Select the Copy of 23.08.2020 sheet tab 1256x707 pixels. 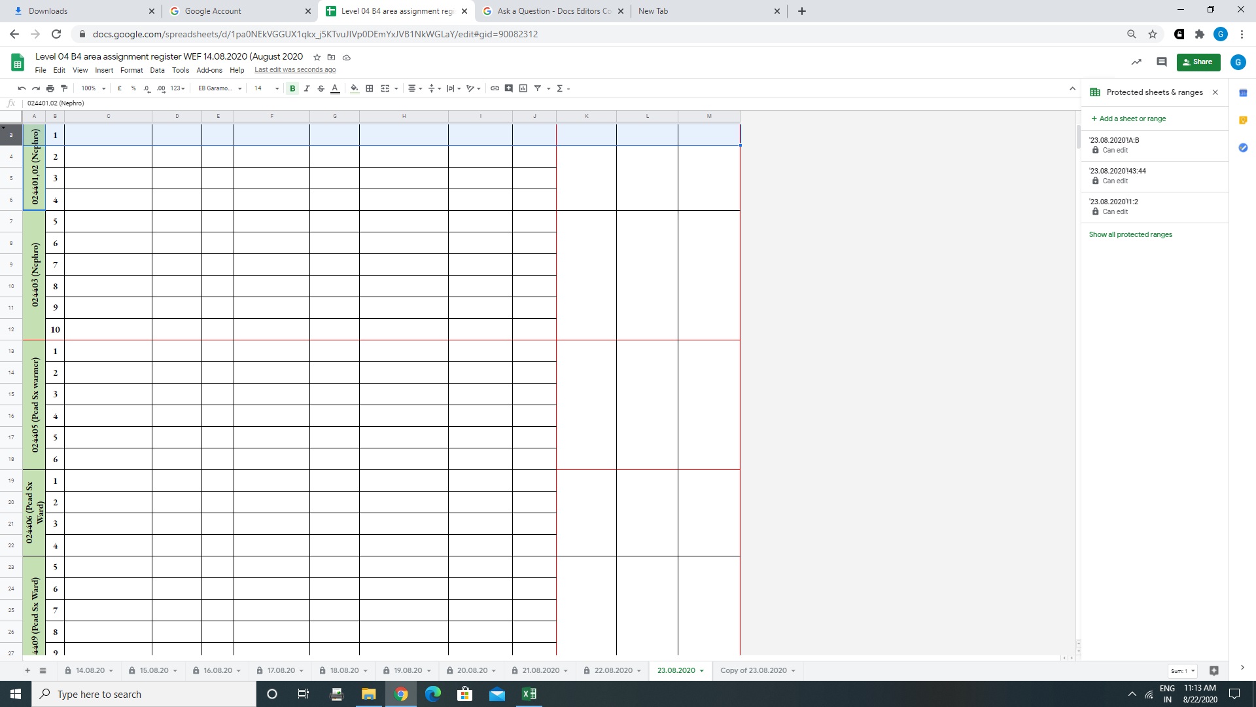pyautogui.click(x=753, y=670)
